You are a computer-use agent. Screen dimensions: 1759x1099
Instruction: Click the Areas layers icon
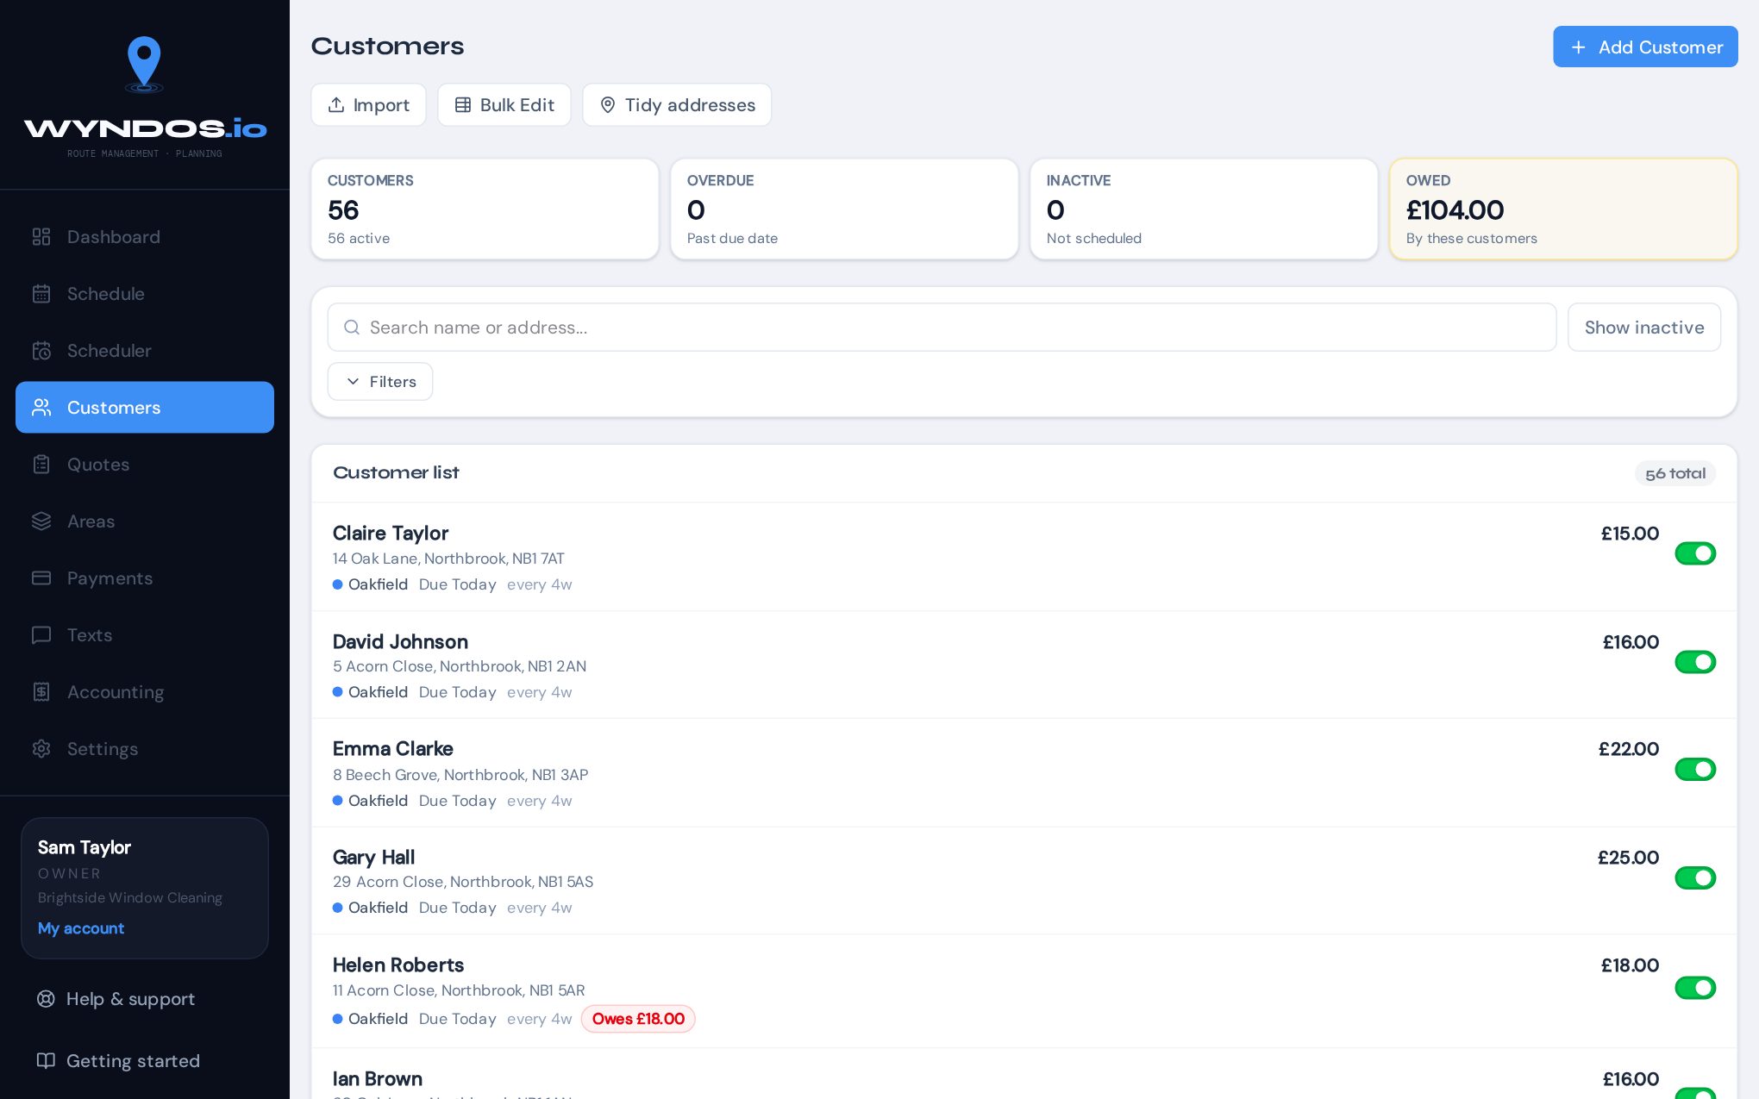tap(41, 521)
